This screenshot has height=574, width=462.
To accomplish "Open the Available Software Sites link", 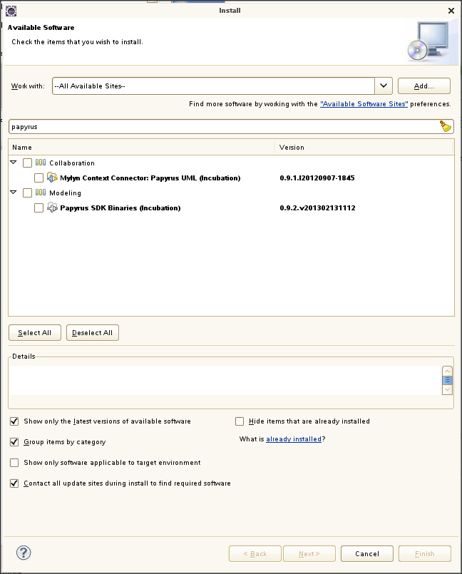I will coord(364,104).
